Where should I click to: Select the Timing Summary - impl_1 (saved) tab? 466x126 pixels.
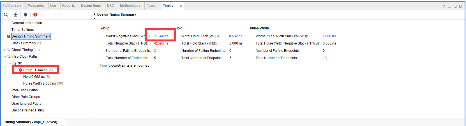point(34,122)
